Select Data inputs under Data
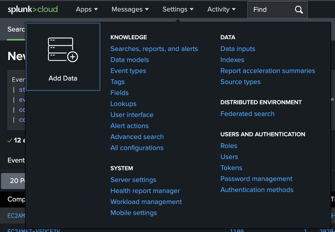This screenshot has height=232, width=335. pos(237,49)
